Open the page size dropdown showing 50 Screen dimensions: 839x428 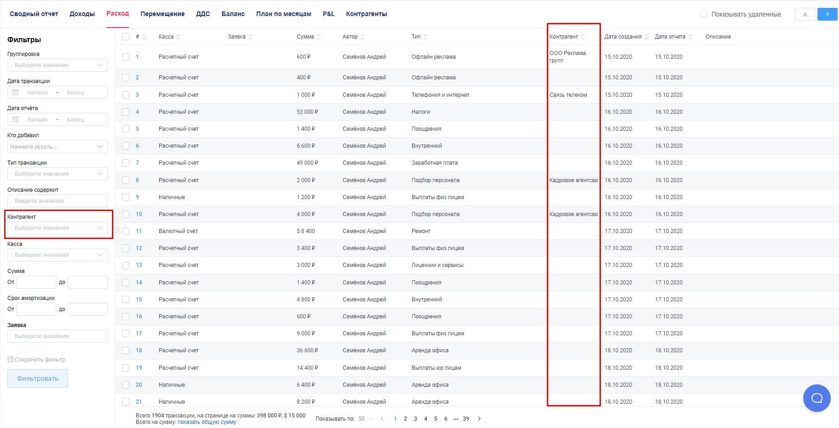366,418
